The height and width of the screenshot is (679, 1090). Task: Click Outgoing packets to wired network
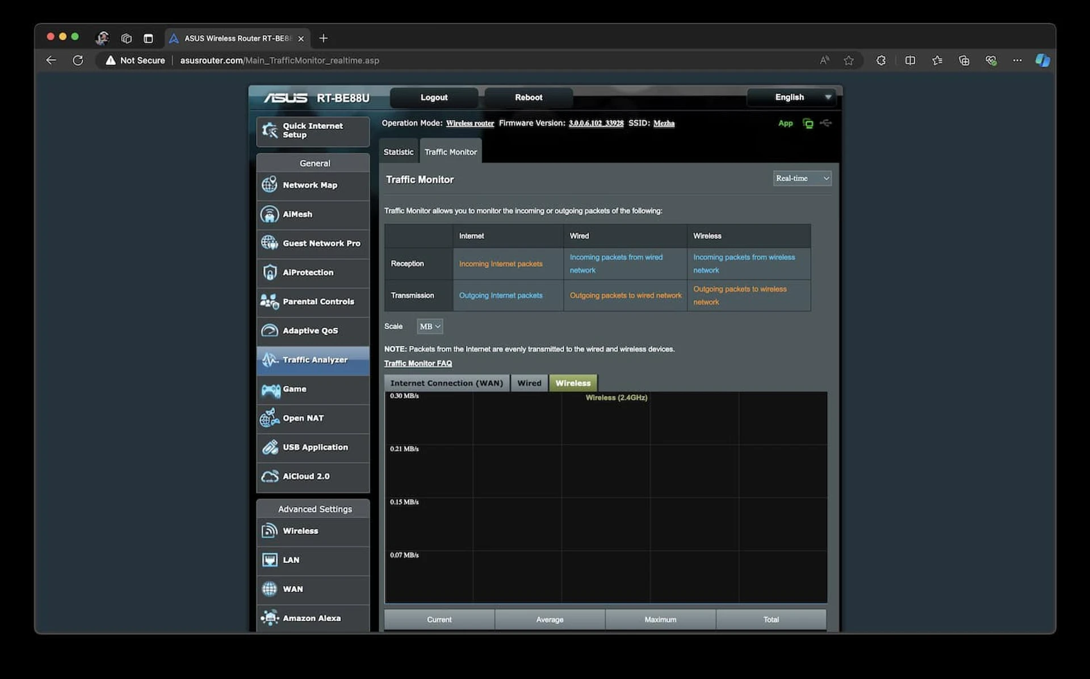[x=626, y=296]
